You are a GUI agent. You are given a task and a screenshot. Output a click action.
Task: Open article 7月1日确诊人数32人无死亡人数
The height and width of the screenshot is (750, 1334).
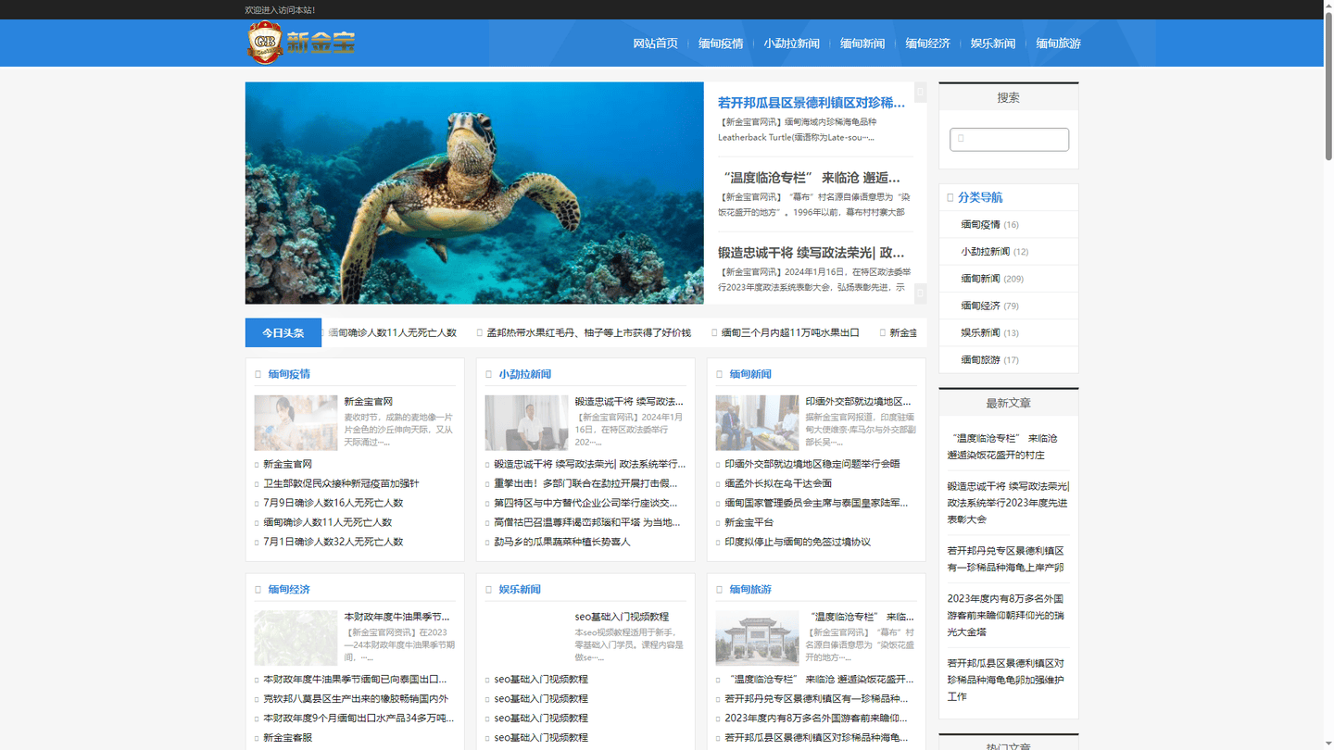coord(333,542)
